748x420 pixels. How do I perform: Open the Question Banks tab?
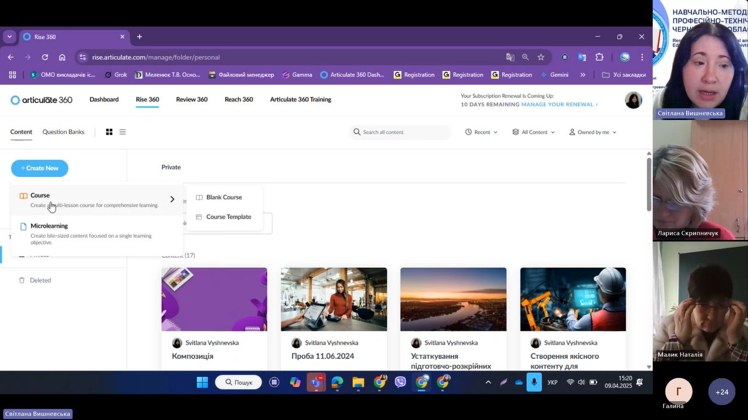64,132
